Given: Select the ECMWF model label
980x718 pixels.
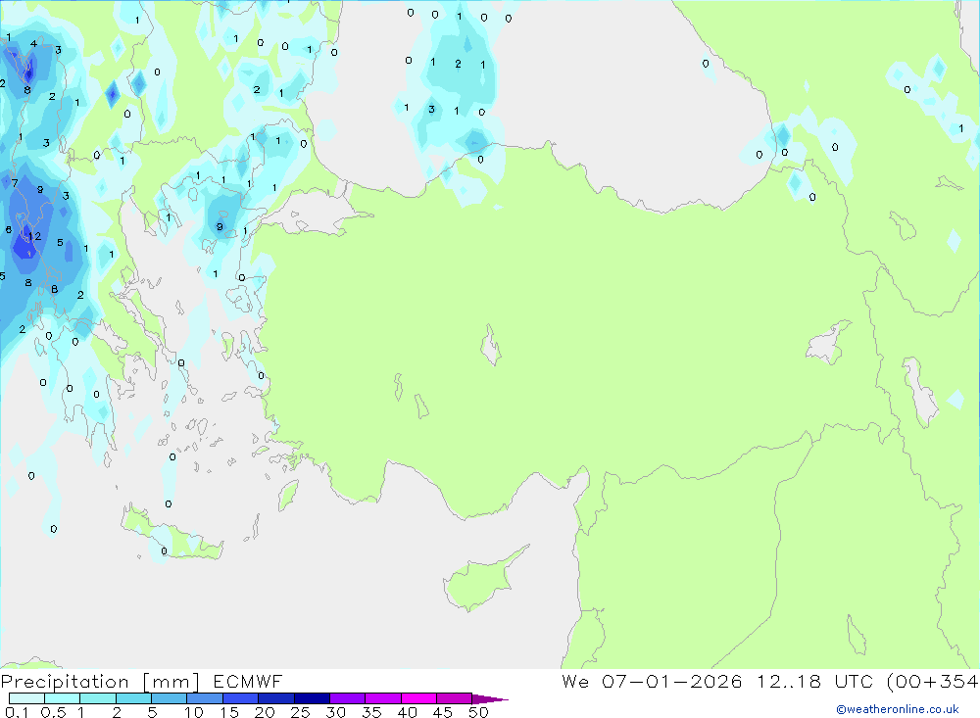Looking at the screenshot, I should coord(248,681).
